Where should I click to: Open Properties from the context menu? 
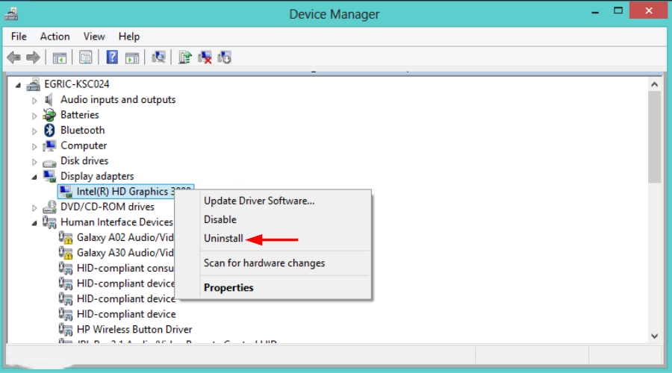coord(228,288)
